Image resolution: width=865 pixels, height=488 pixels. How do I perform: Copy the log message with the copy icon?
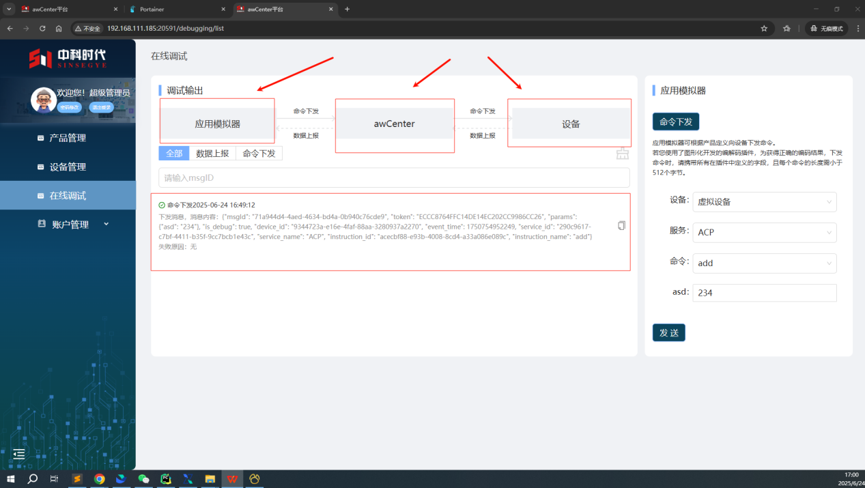pos(621,226)
